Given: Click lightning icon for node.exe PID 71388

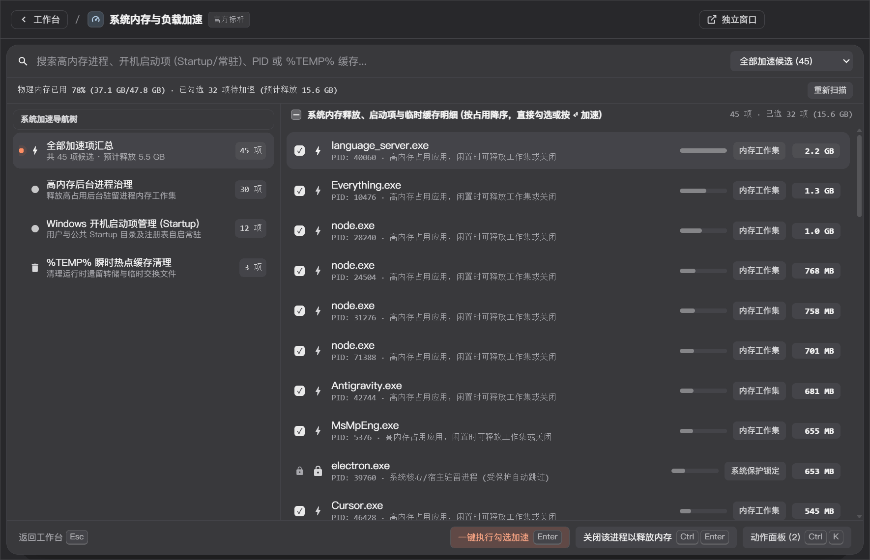Looking at the screenshot, I should pyautogui.click(x=318, y=351).
